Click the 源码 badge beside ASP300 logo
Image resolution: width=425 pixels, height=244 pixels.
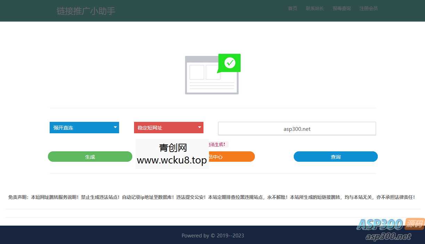coord(413,225)
